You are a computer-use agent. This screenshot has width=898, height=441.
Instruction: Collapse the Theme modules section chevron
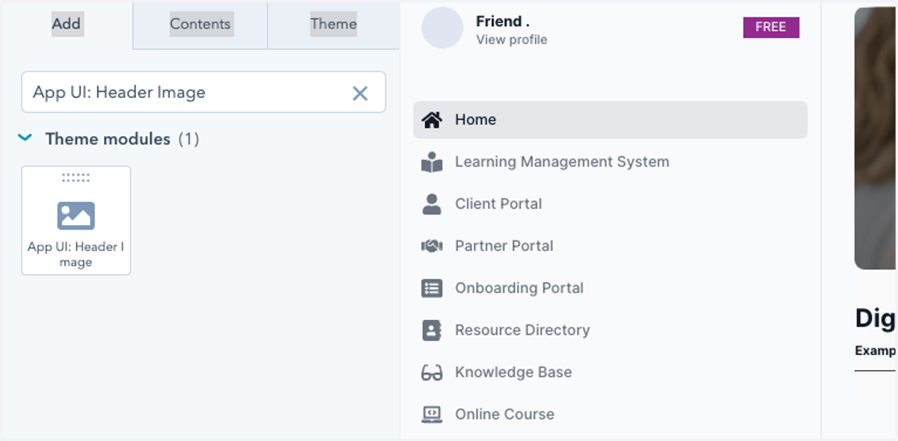coord(25,138)
